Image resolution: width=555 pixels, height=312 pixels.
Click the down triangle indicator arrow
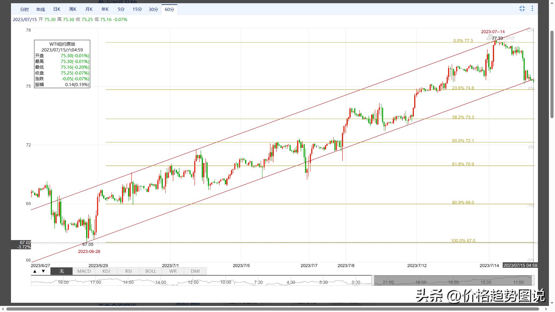point(43,271)
